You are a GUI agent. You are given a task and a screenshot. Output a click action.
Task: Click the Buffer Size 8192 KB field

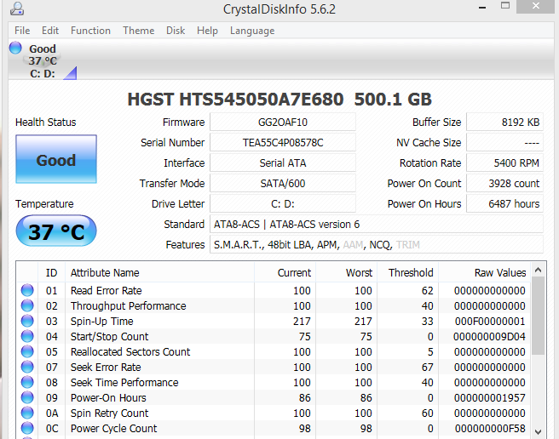click(x=504, y=123)
